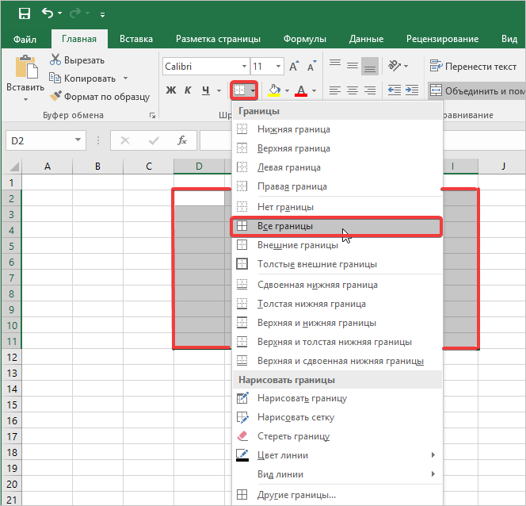Viewport: 526px width, 506px height.
Task: Choose Толстые внешние границы menu item
Action: click(x=337, y=264)
